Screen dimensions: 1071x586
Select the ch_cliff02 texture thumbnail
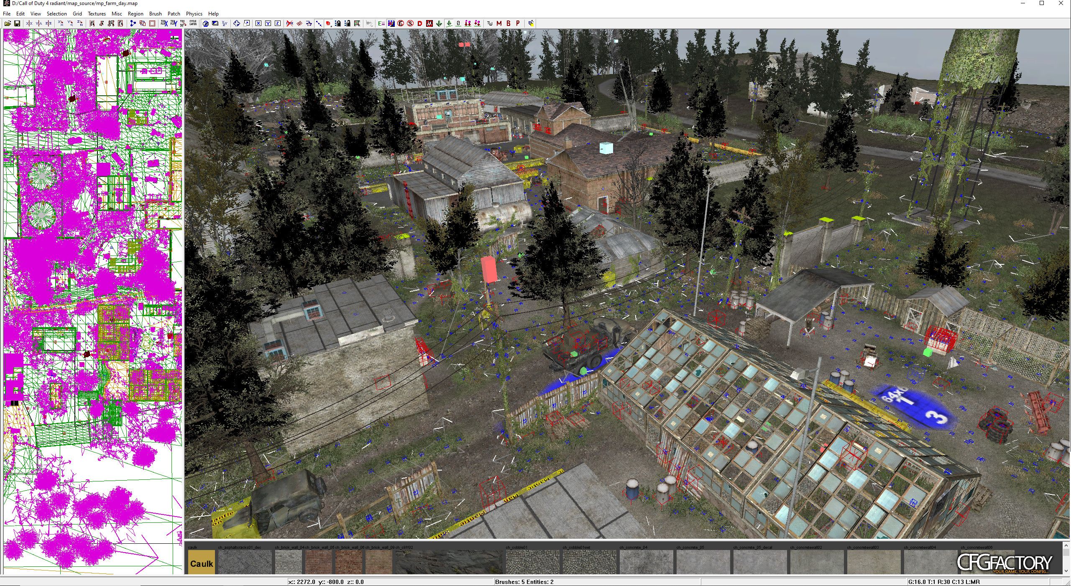pyautogui.click(x=449, y=562)
